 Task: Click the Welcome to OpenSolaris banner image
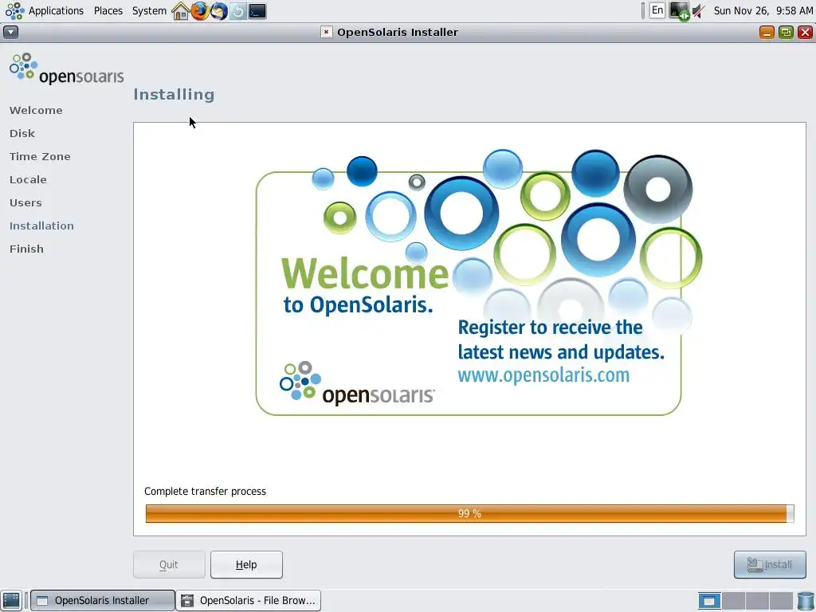(x=479, y=283)
